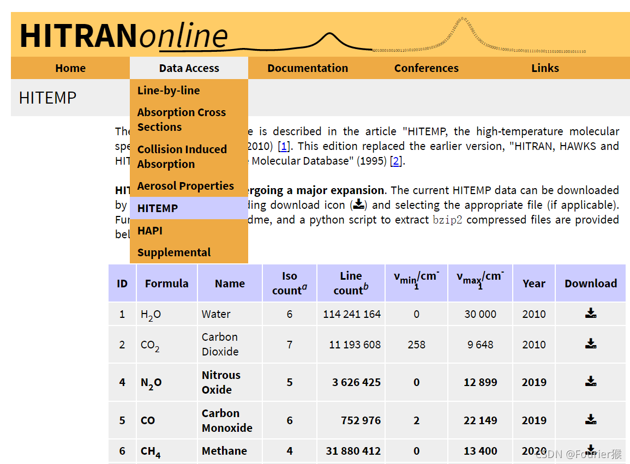
Task: Click the H2O formula cell
Action: click(167, 314)
